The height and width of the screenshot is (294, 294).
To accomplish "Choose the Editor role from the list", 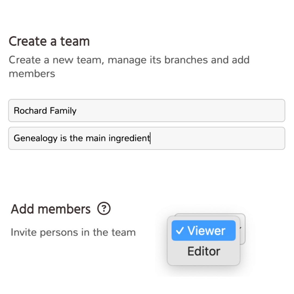I will [x=203, y=251].
